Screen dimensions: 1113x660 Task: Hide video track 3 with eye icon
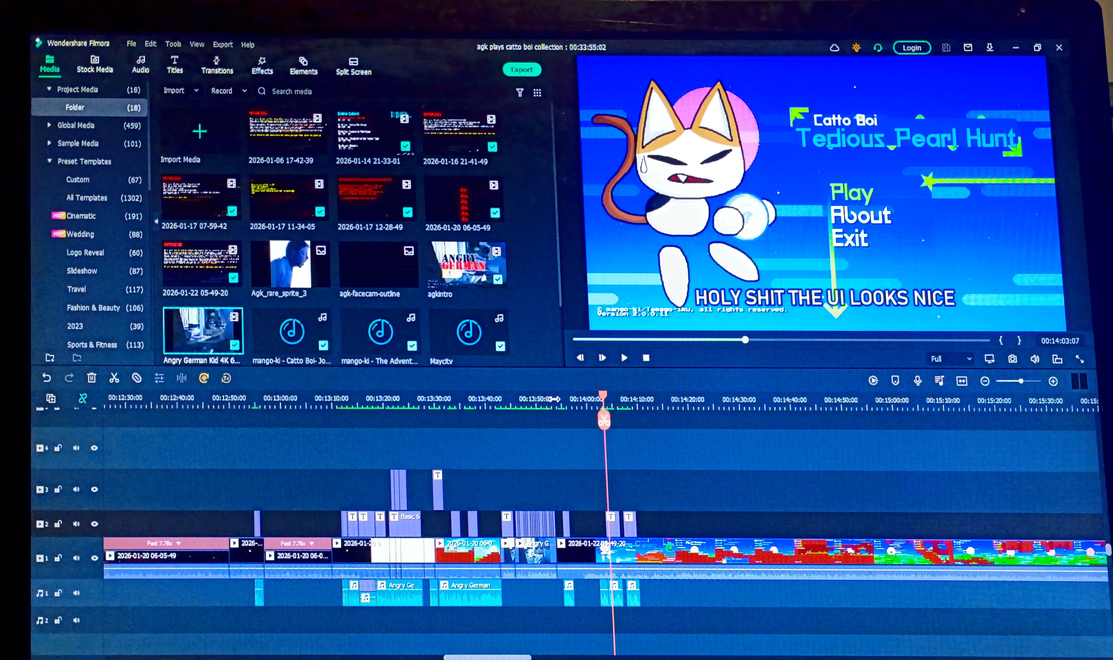point(94,489)
